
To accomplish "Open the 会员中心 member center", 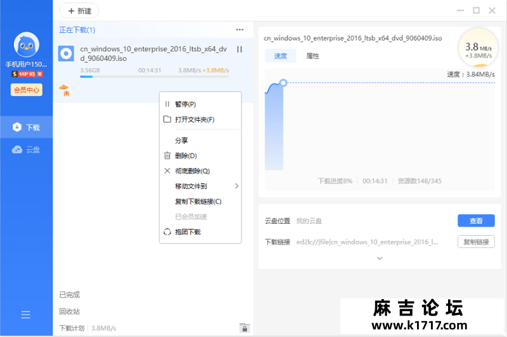I will click(27, 90).
